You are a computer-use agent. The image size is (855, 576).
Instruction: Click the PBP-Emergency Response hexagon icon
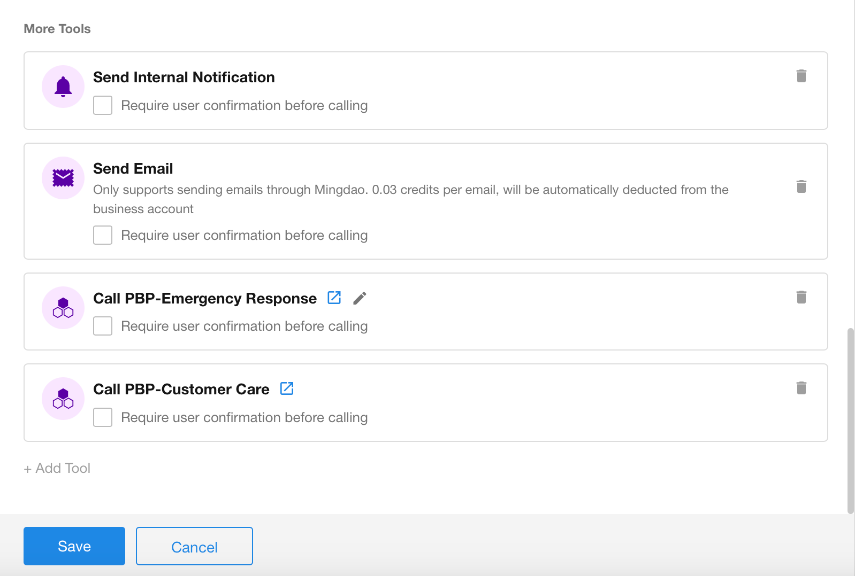(x=63, y=308)
